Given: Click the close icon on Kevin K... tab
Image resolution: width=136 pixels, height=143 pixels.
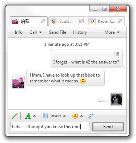Looking at the screenshot, I should tap(120, 21).
